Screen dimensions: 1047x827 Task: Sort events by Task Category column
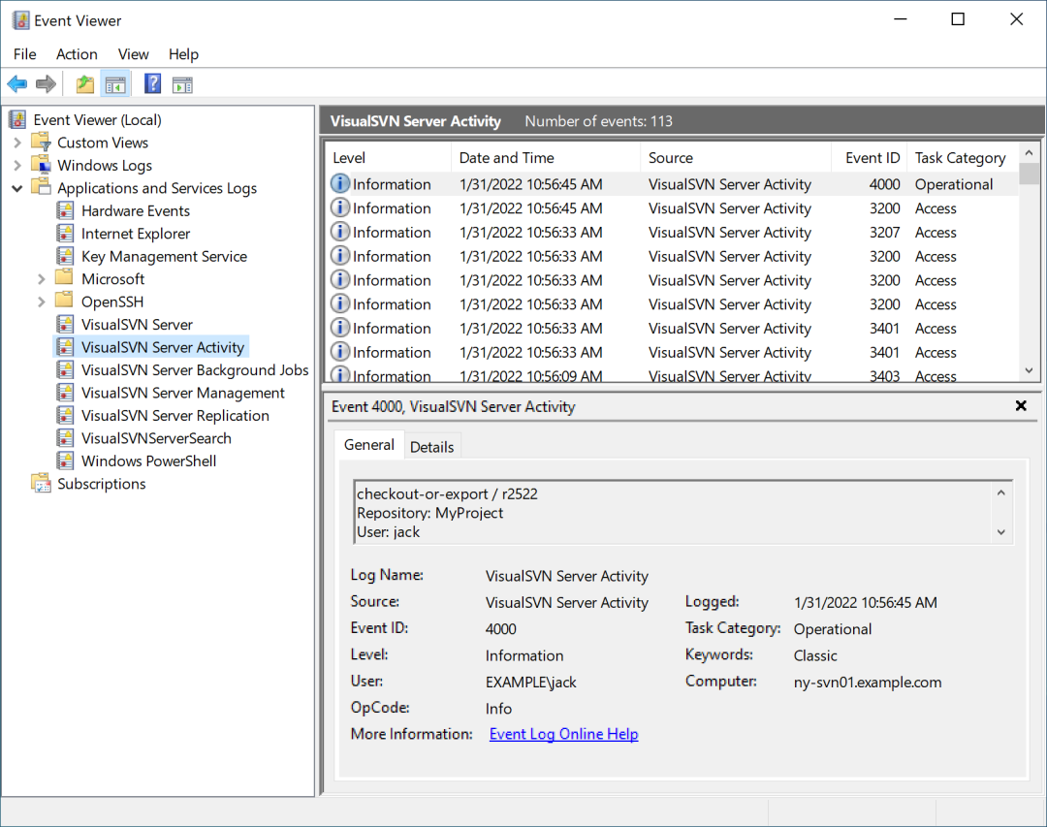click(x=963, y=158)
